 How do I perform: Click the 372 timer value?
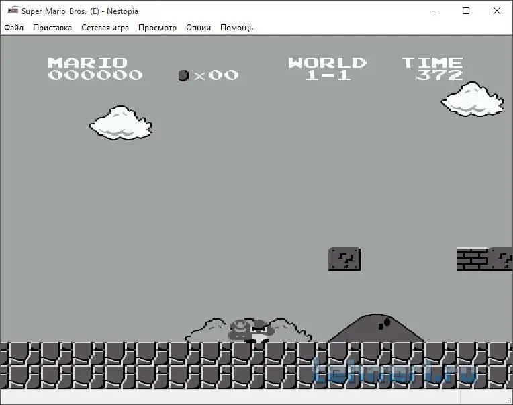click(439, 75)
